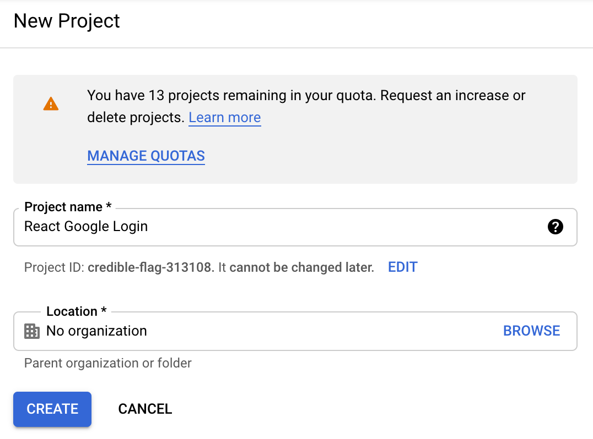The height and width of the screenshot is (439, 593).
Task: Click EDIT to change the Project ID
Action: [402, 267]
